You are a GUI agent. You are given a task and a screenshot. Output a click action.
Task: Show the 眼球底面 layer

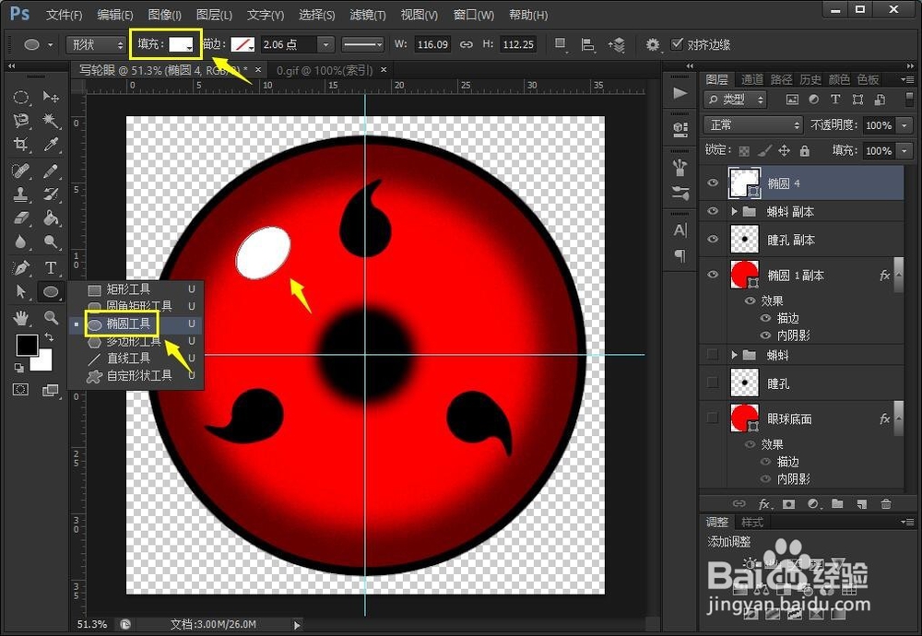[713, 418]
